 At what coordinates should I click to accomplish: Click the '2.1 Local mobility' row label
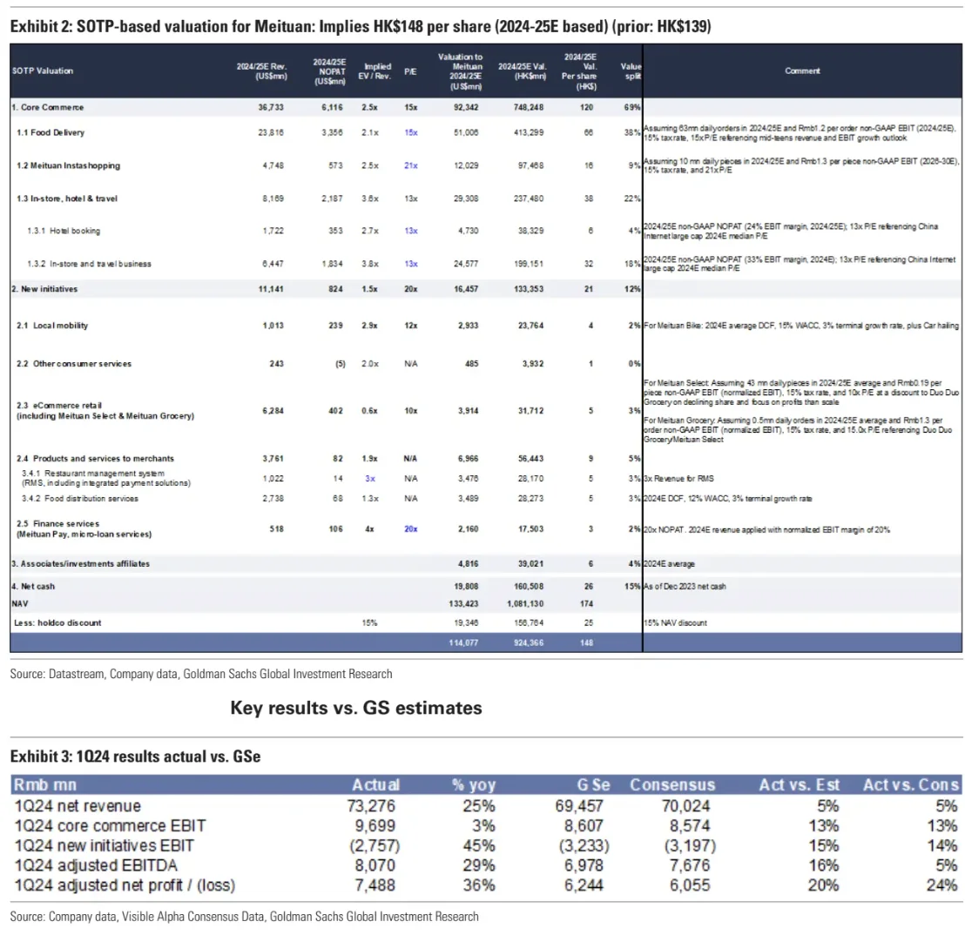pyautogui.click(x=52, y=326)
